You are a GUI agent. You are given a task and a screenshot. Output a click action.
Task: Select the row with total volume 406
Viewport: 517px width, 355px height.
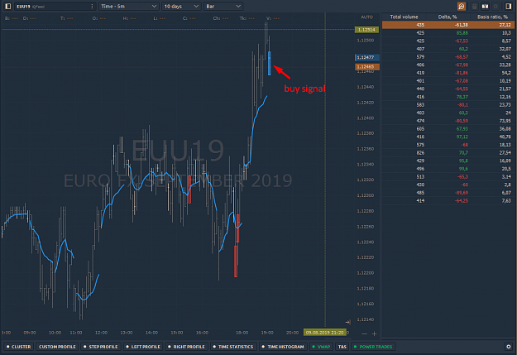coord(448,65)
